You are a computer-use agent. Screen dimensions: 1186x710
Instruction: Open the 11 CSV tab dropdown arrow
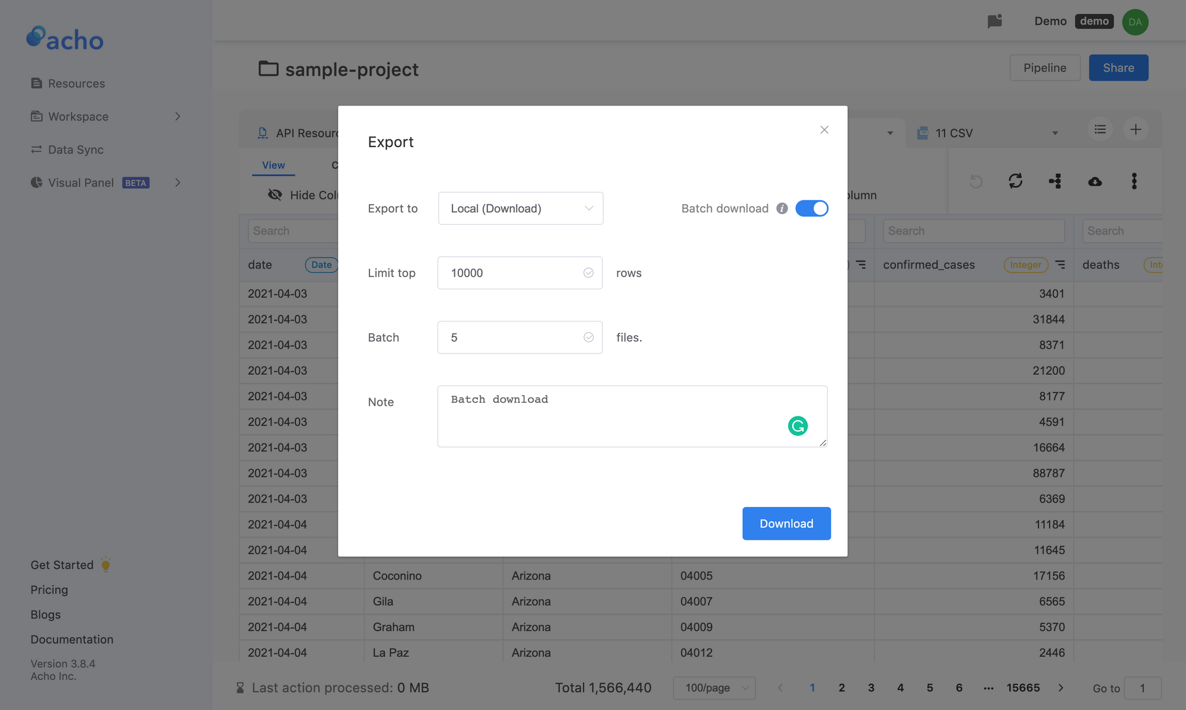(1055, 133)
